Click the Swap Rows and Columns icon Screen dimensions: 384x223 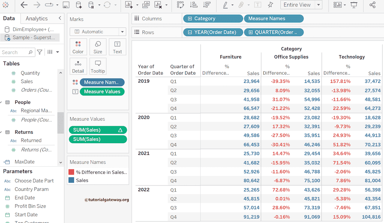(x=180, y=5)
